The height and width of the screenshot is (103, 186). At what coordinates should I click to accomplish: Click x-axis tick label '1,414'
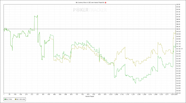150,94
